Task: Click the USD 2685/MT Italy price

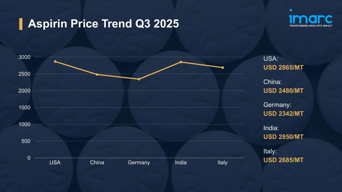Action: [283, 160]
